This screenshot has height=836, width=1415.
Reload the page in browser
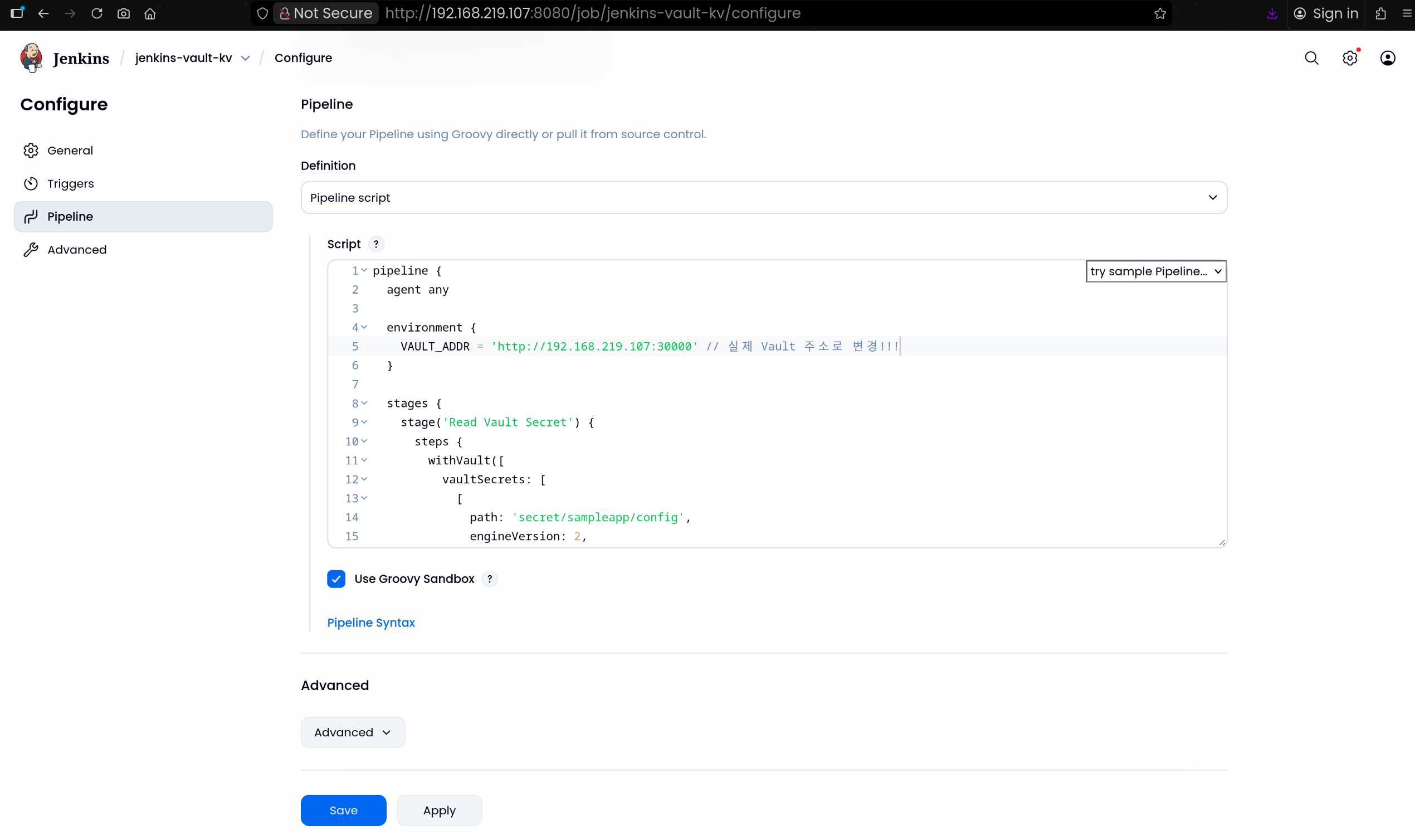point(97,13)
